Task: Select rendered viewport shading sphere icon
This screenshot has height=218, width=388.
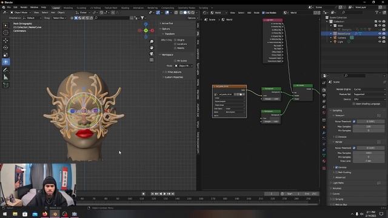Action: pos(193,12)
